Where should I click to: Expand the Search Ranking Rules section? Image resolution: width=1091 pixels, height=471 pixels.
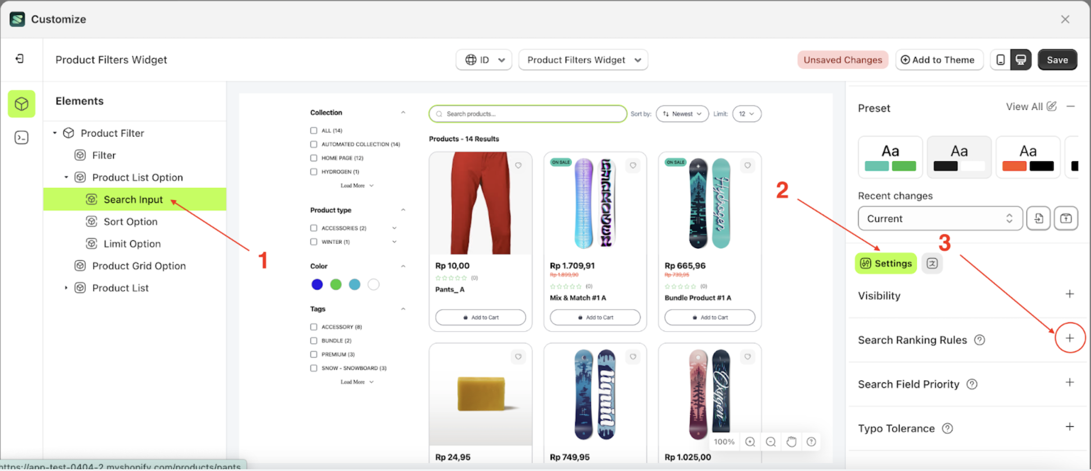pos(1069,338)
